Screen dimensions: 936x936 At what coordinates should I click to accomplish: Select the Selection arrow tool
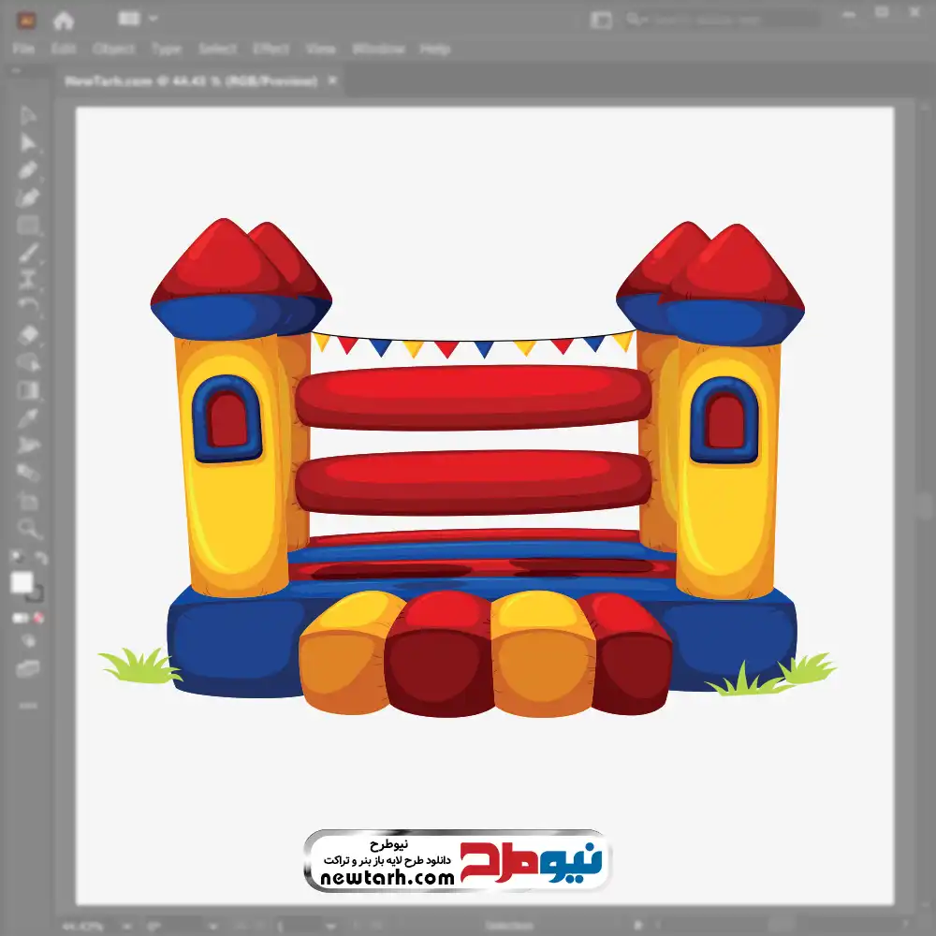click(28, 116)
